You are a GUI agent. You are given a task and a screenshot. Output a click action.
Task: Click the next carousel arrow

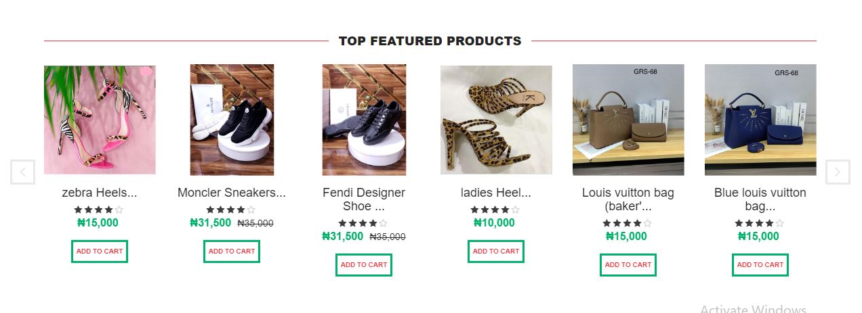click(838, 172)
